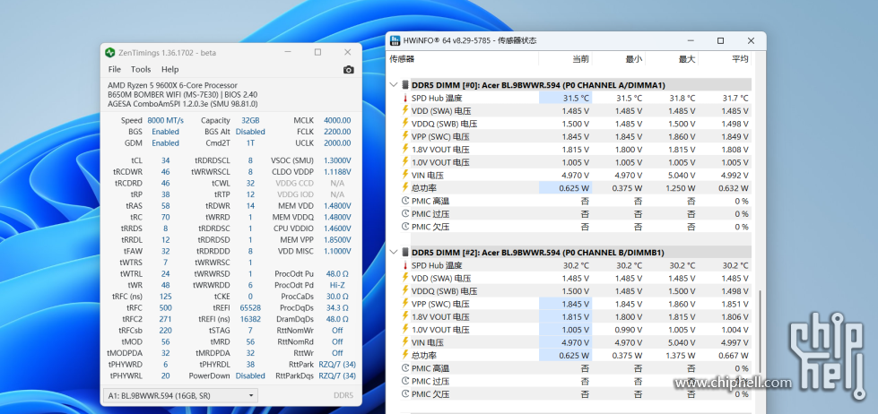The height and width of the screenshot is (414, 878).
Task: Click the FCLK 2200.00 value
Action: point(337,132)
